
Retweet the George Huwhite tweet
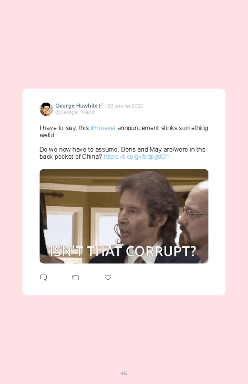(x=75, y=278)
